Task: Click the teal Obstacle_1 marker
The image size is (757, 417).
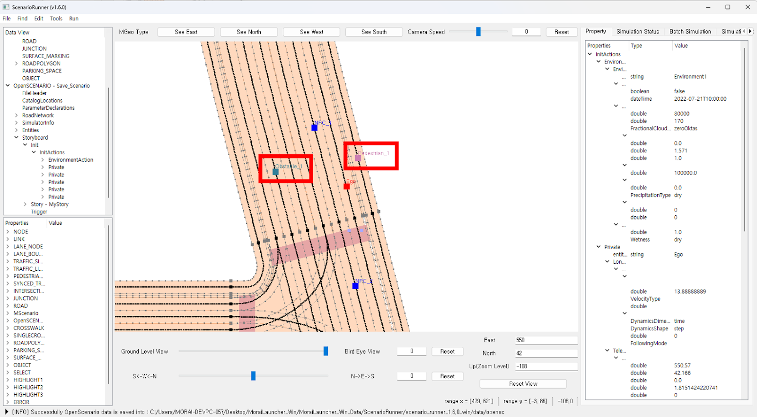Action: point(275,172)
